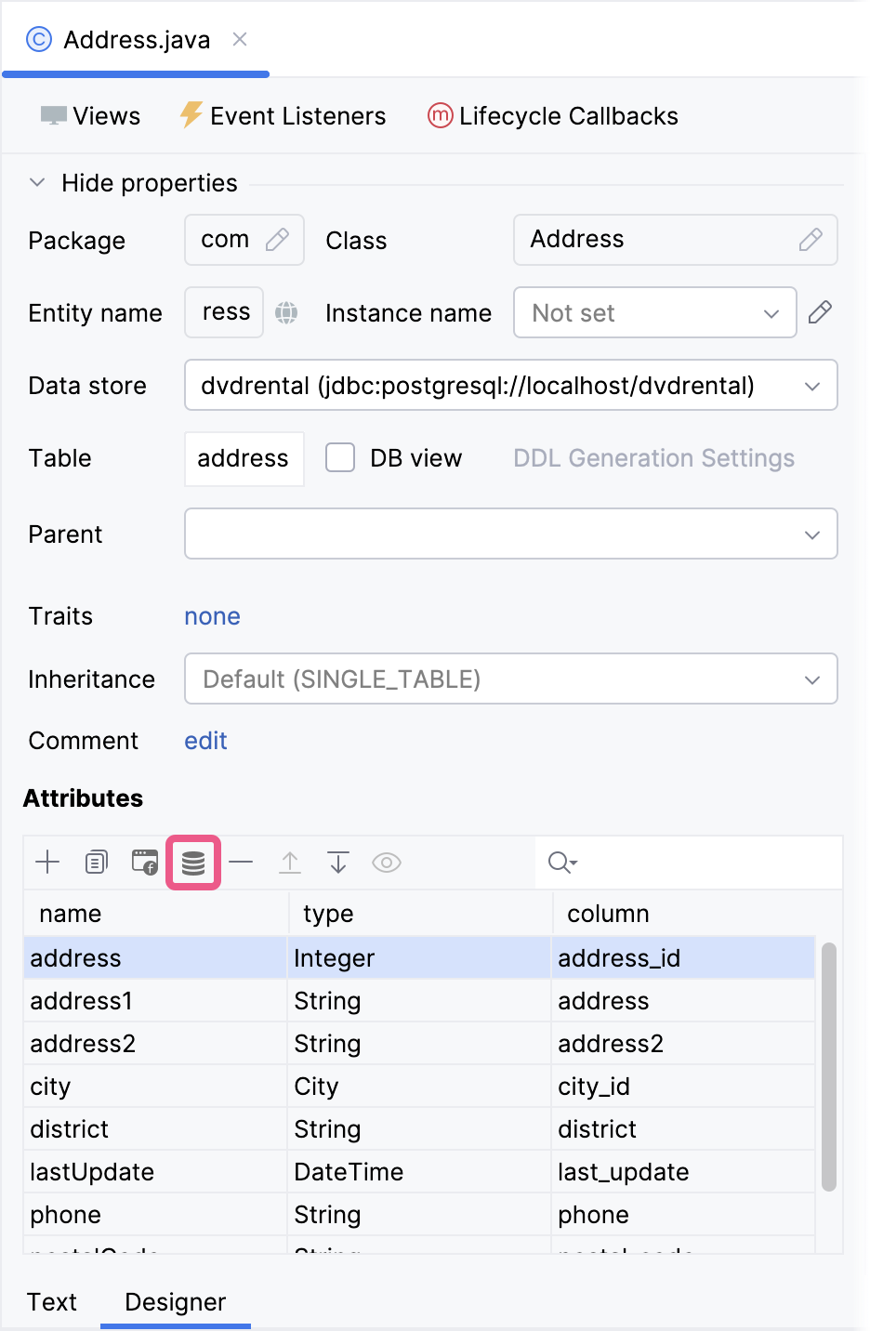This screenshot has width=870, height=1331.
Task: Open the Data store dropdown
Action: click(x=812, y=385)
